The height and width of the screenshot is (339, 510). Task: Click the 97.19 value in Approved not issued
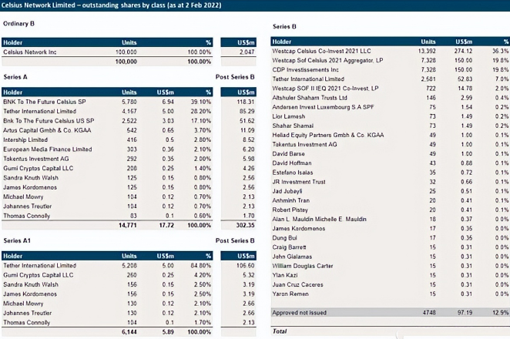[x=465, y=313]
